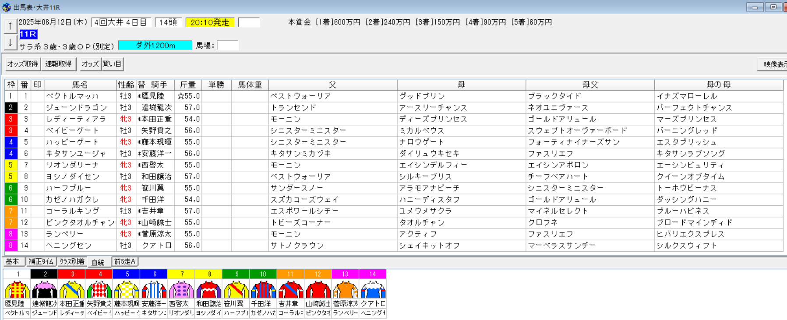Switch to the クラス別着 tab
787x320 pixels.
point(72,262)
